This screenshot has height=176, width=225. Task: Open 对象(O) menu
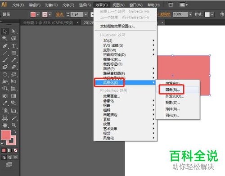pos(51,5)
